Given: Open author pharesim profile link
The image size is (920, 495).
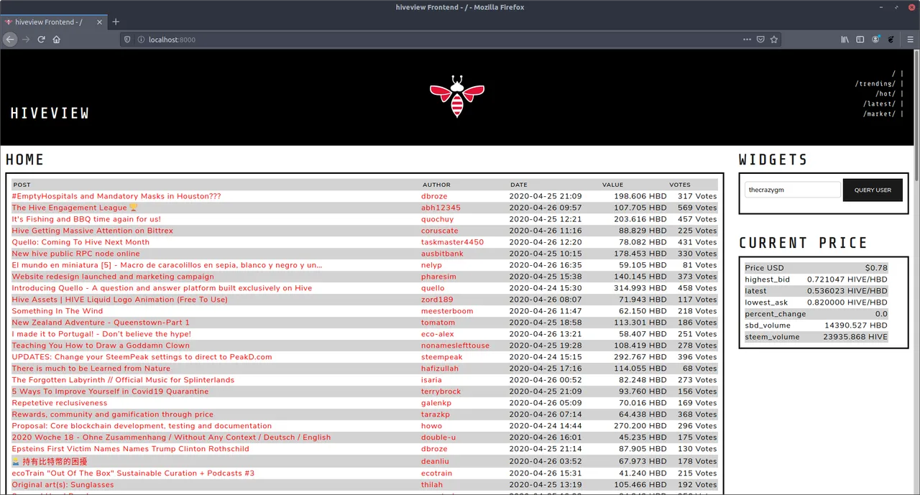Looking at the screenshot, I should click(x=438, y=277).
